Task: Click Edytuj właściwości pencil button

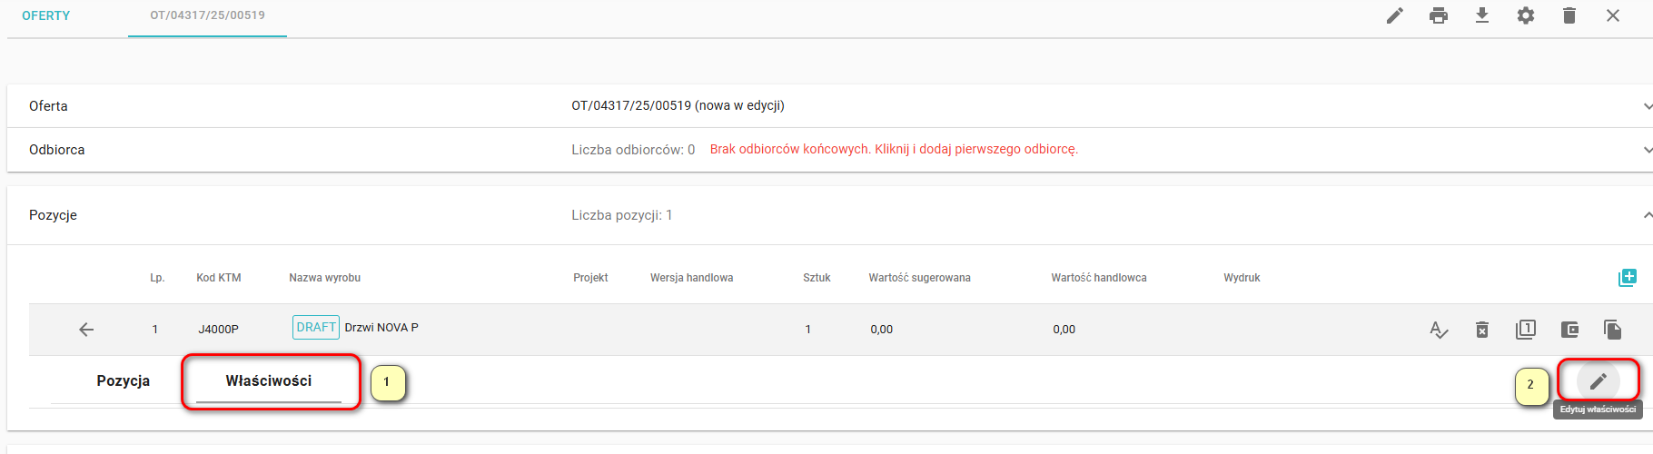Action: pyautogui.click(x=1598, y=381)
